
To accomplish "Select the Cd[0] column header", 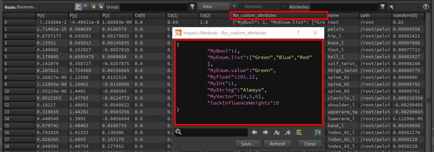I will [x=150, y=16].
